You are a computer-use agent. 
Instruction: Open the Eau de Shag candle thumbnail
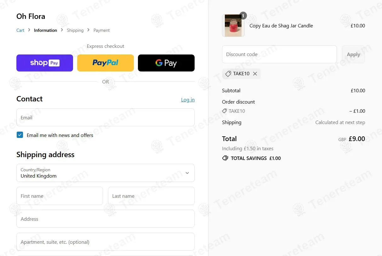(x=233, y=26)
